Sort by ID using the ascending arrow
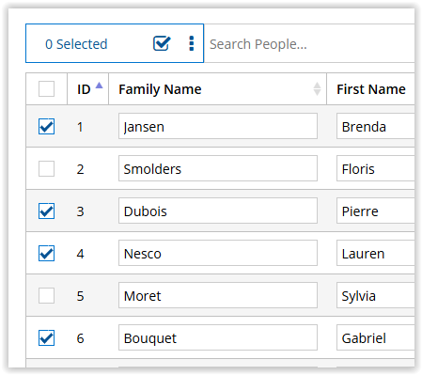Screen dimensions: 422x375 pyautogui.click(x=99, y=86)
